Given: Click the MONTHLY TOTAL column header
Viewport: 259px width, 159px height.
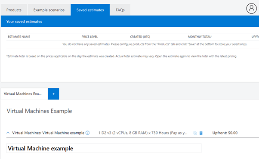Looking at the screenshot, I should point(200,37).
